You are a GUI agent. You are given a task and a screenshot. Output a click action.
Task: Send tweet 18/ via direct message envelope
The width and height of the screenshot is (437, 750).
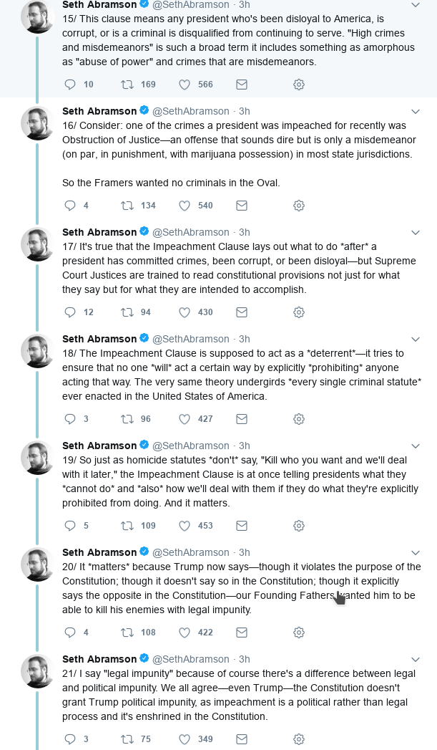pos(242,419)
